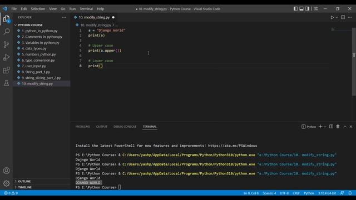Toggle primary side bar layout button
The image size is (356, 200).
coord(295,9)
